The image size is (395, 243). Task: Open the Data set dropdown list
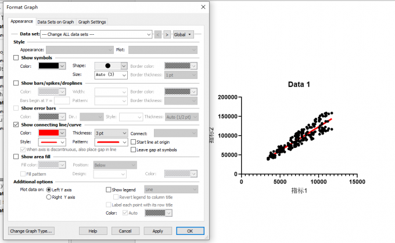[96, 34]
